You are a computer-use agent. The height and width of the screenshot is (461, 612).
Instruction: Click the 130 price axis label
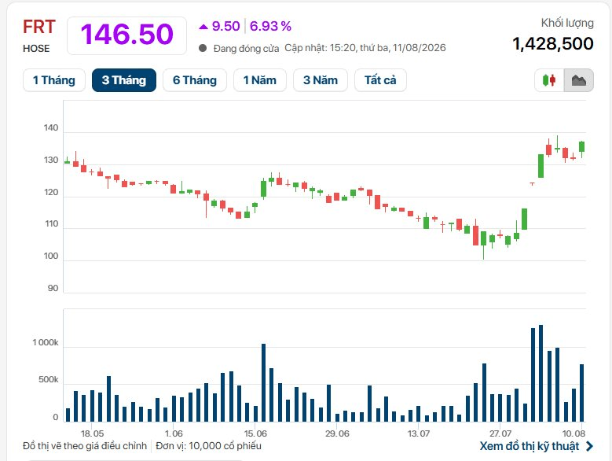51,160
